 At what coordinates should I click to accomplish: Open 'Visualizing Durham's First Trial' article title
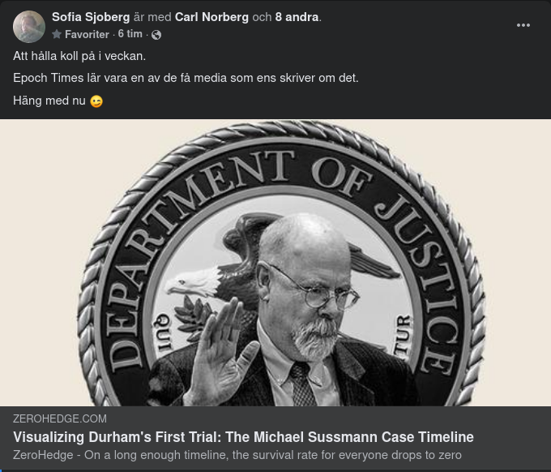coord(243,437)
